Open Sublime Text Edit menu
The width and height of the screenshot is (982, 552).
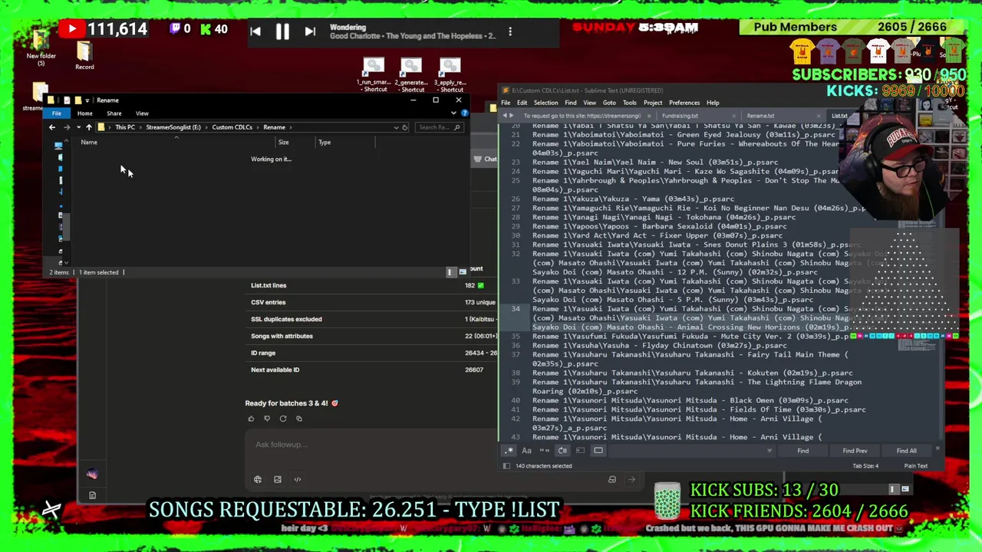pos(522,103)
